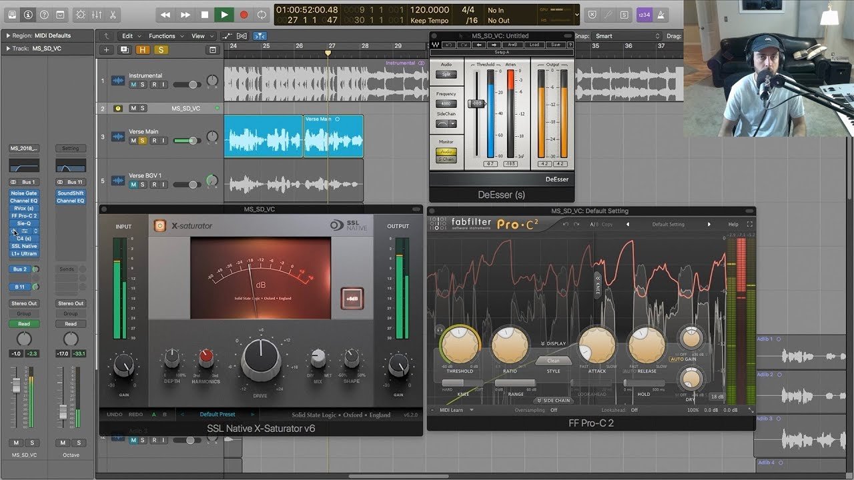The height and width of the screenshot is (480, 854).
Task: Click Load button in DeEsser toolbar
Action: pyautogui.click(x=534, y=45)
